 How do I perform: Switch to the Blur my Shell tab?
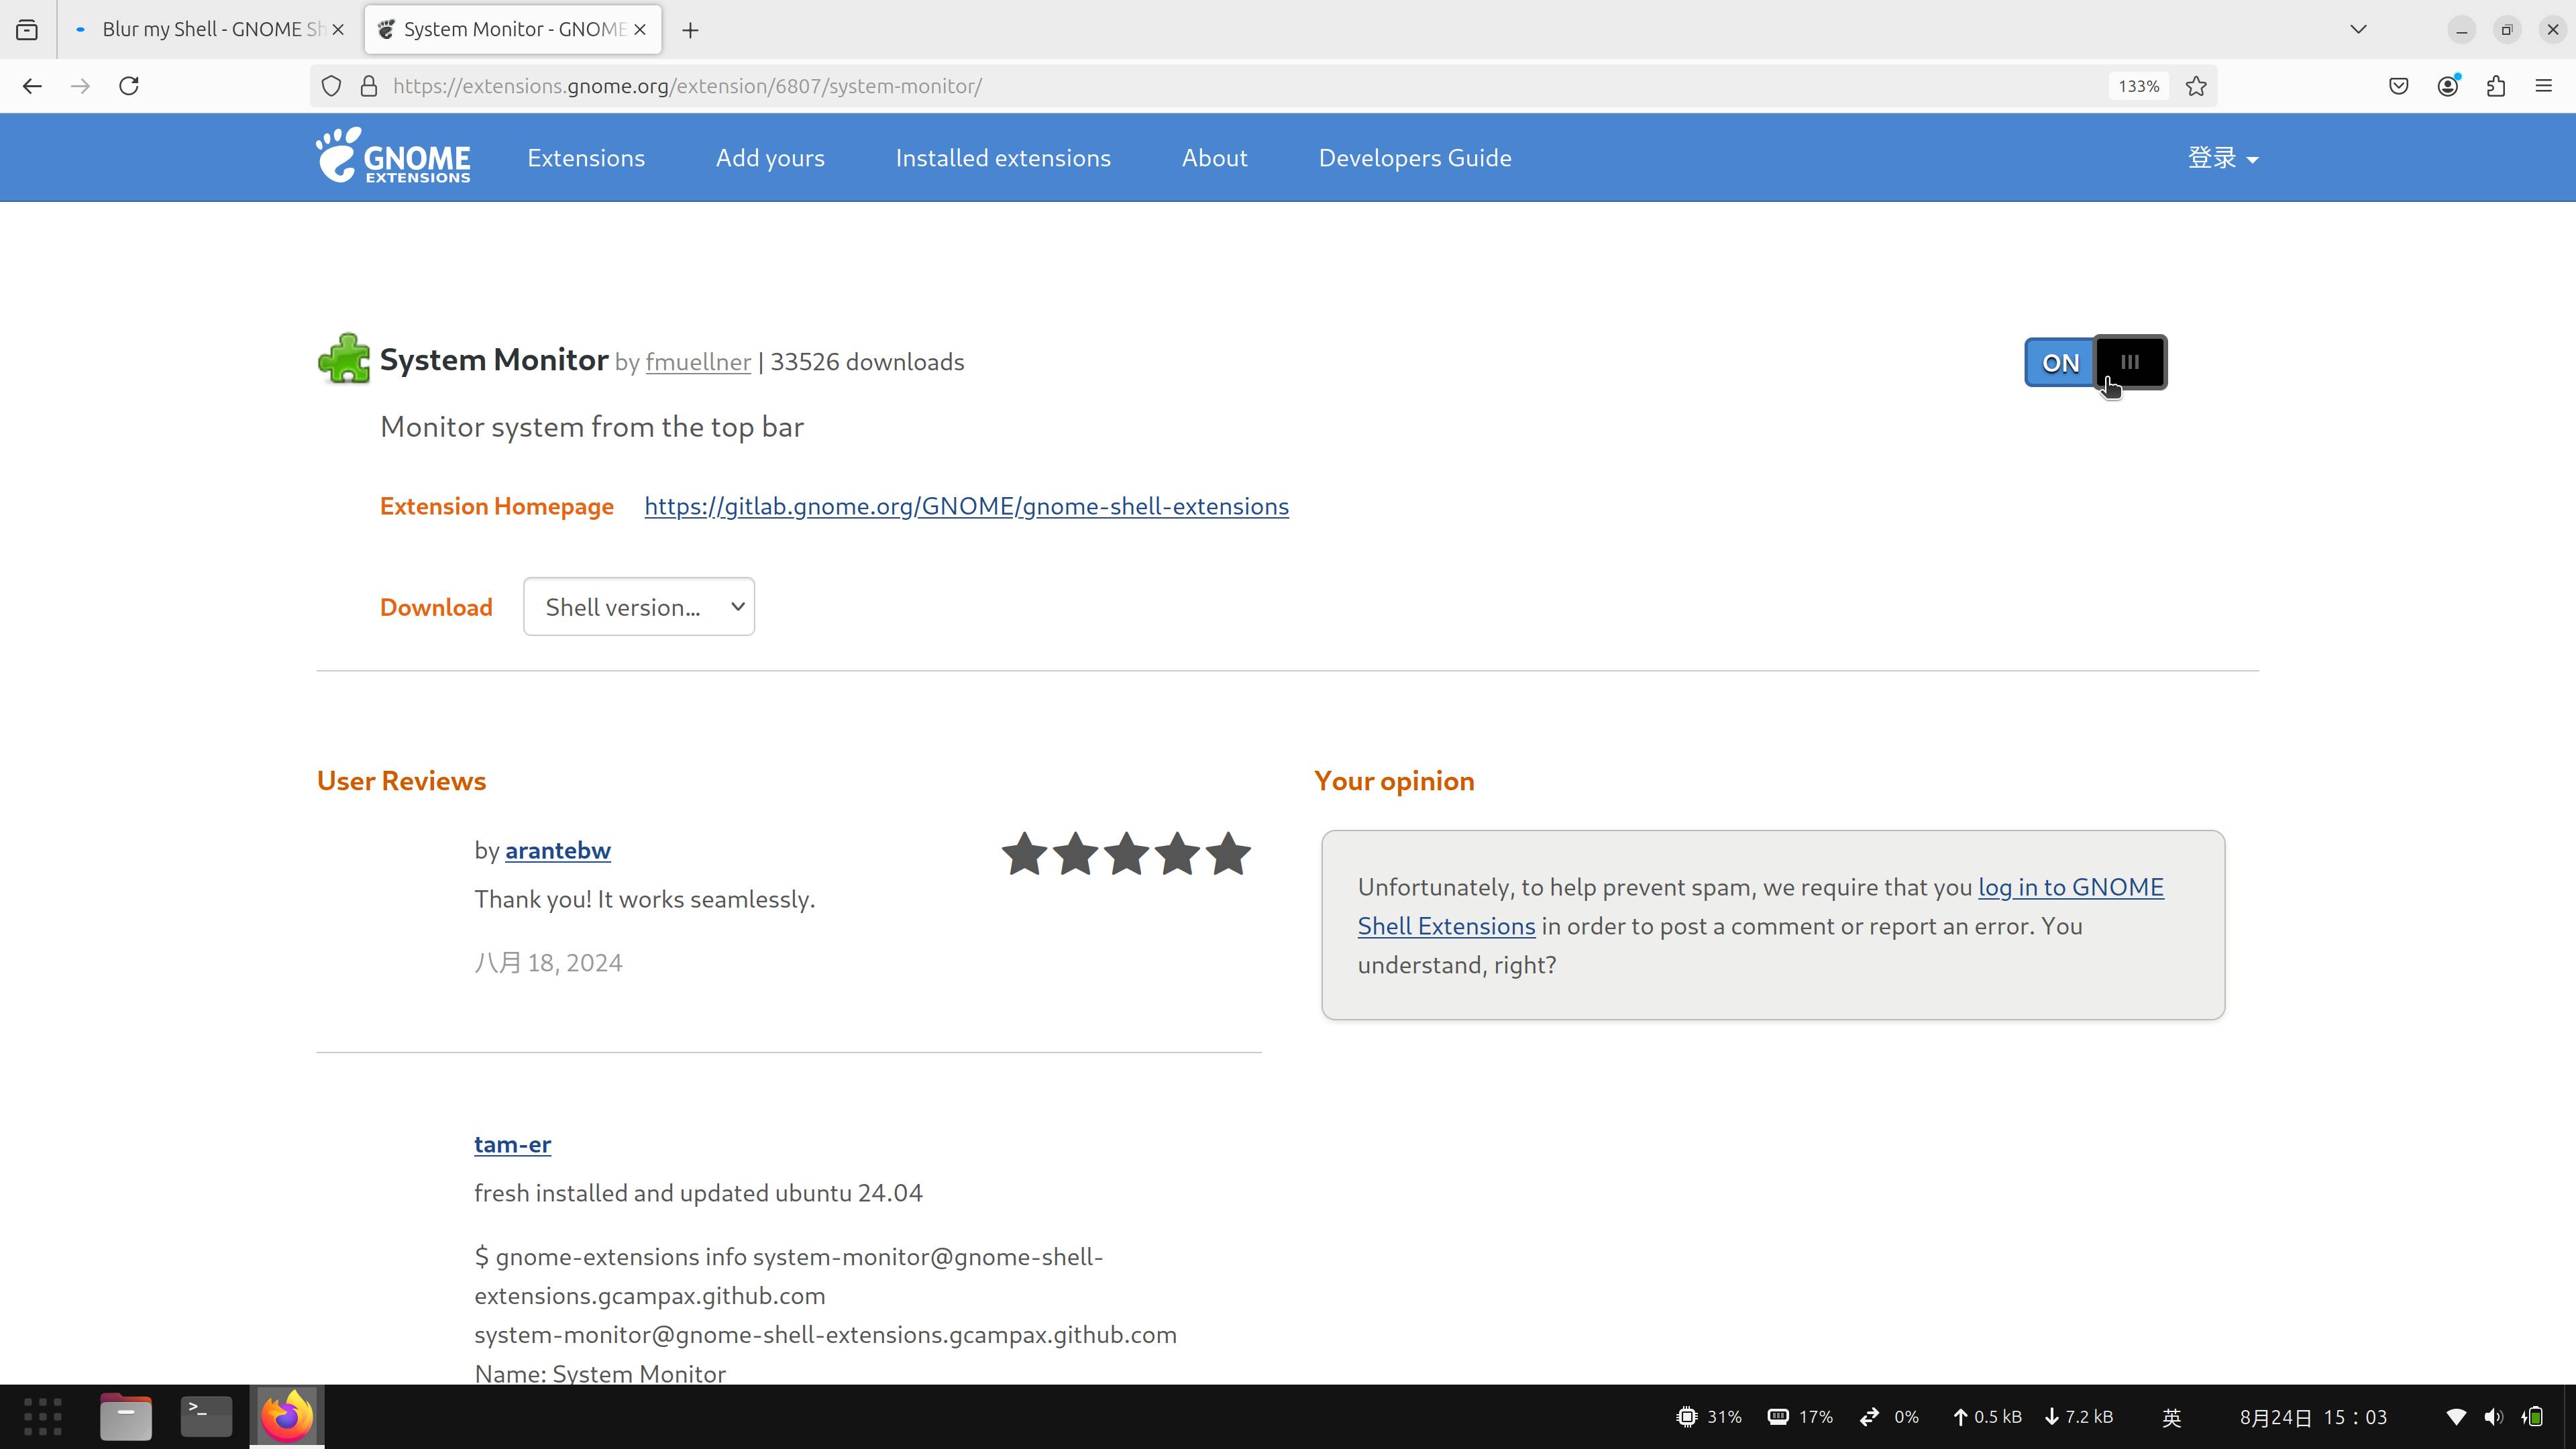click(210, 30)
